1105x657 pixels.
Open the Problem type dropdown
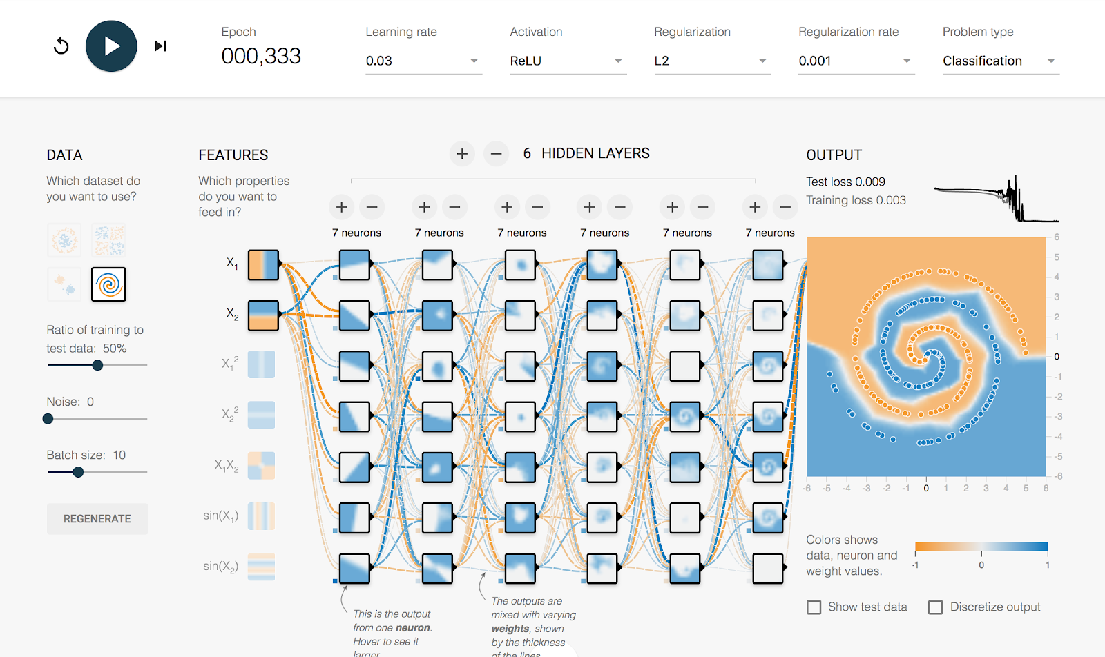[999, 61]
